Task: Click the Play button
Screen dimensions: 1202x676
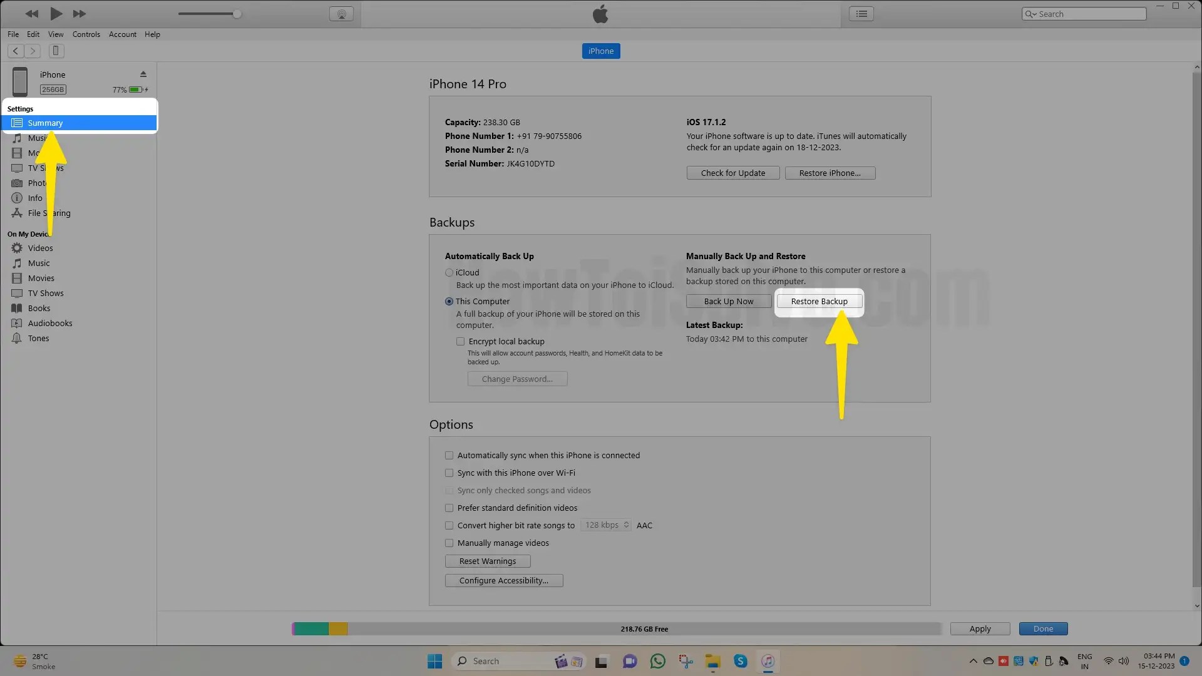Action: pyautogui.click(x=56, y=13)
